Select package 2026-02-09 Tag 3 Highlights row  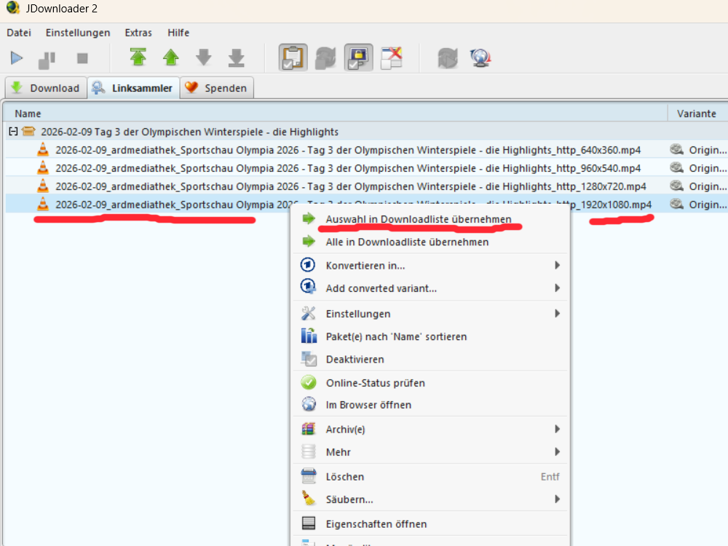(367, 131)
